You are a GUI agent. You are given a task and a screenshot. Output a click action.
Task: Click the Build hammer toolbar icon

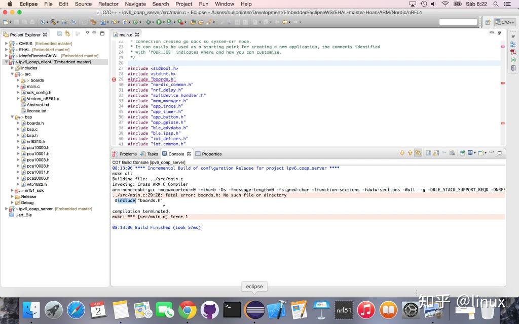[x=53, y=22]
